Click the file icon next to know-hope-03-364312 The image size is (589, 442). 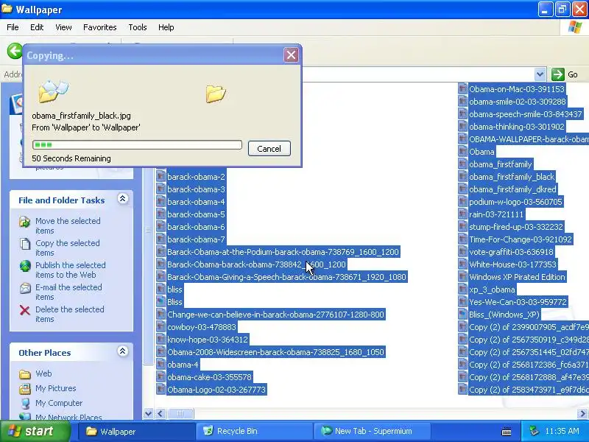click(161, 340)
